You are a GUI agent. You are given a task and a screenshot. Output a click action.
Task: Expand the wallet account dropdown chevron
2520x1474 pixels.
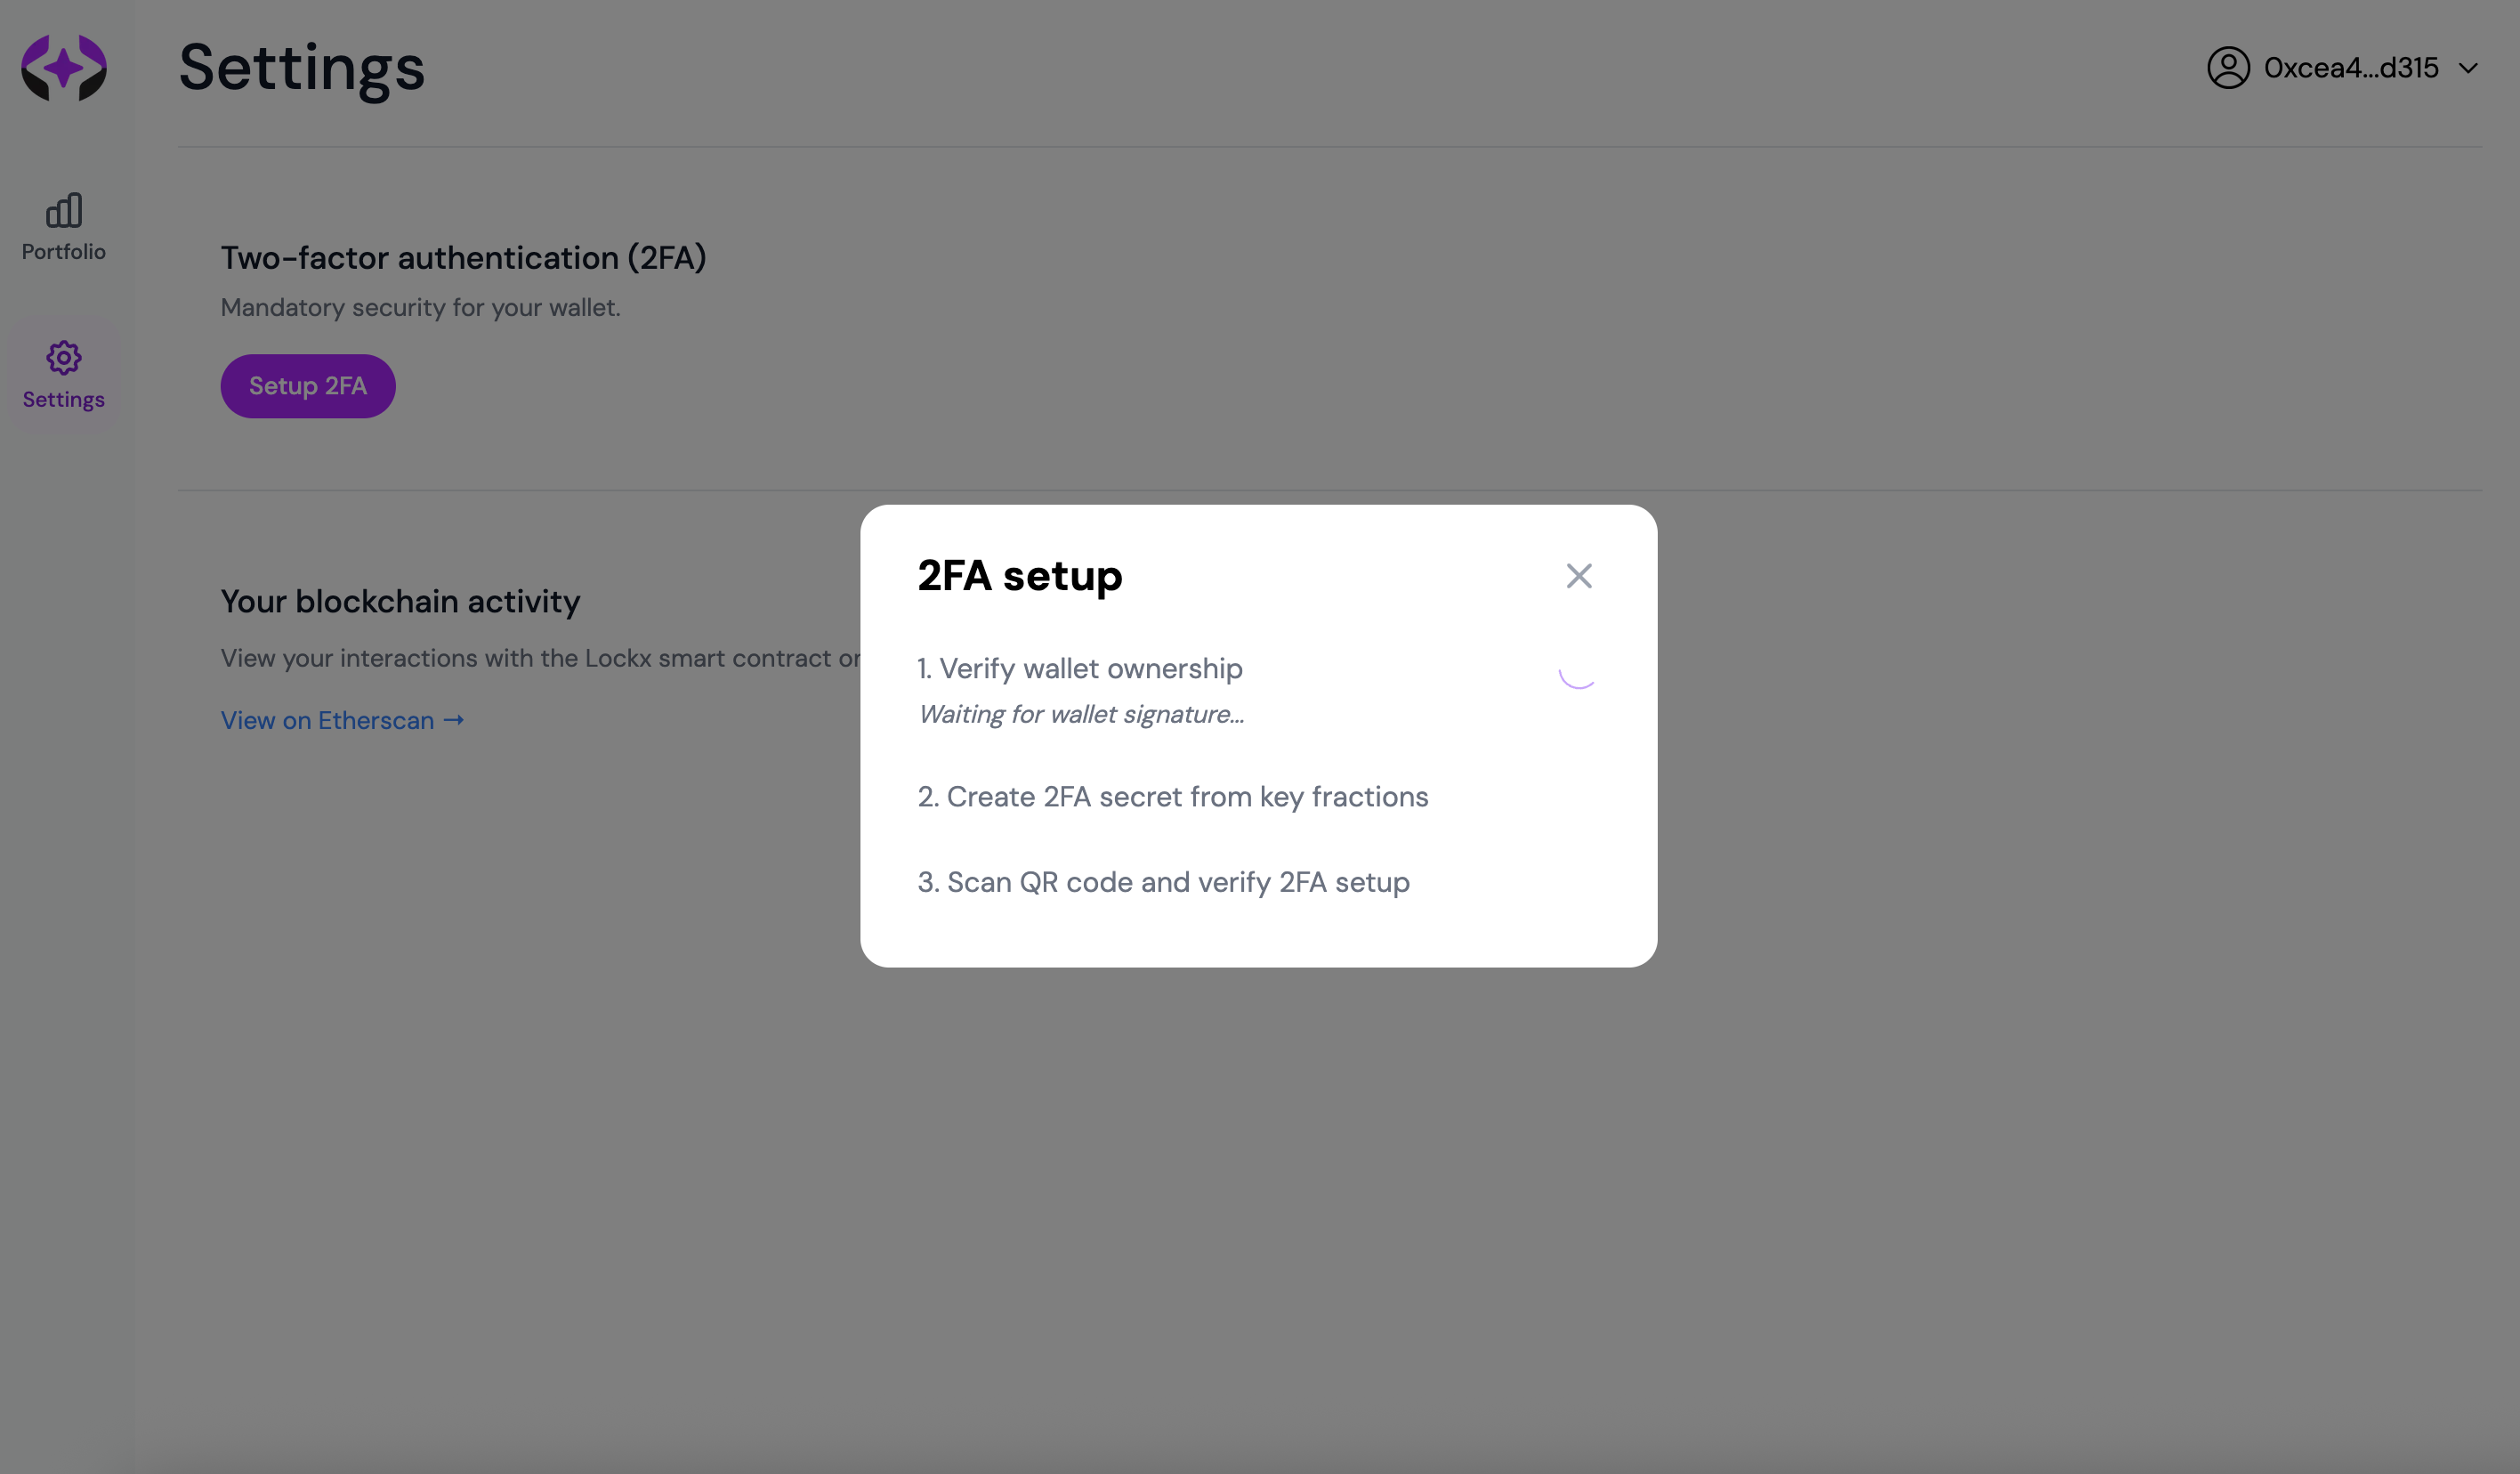tap(2468, 68)
